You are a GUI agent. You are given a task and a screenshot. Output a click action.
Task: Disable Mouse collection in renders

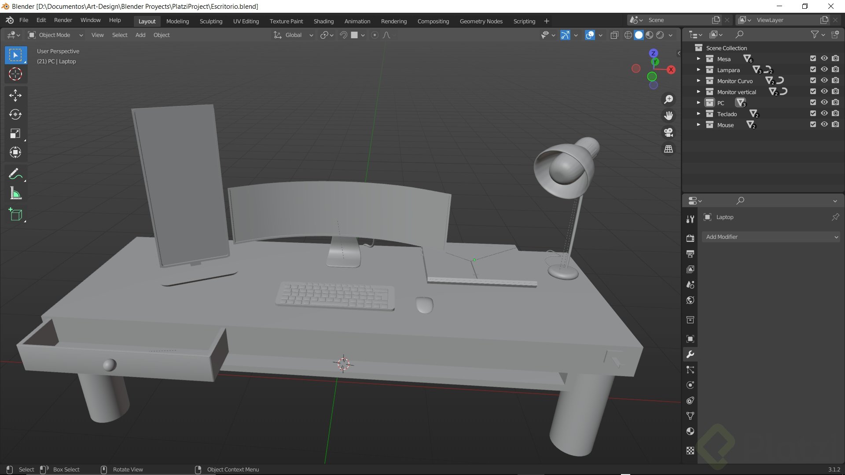pyautogui.click(x=835, y=124)
